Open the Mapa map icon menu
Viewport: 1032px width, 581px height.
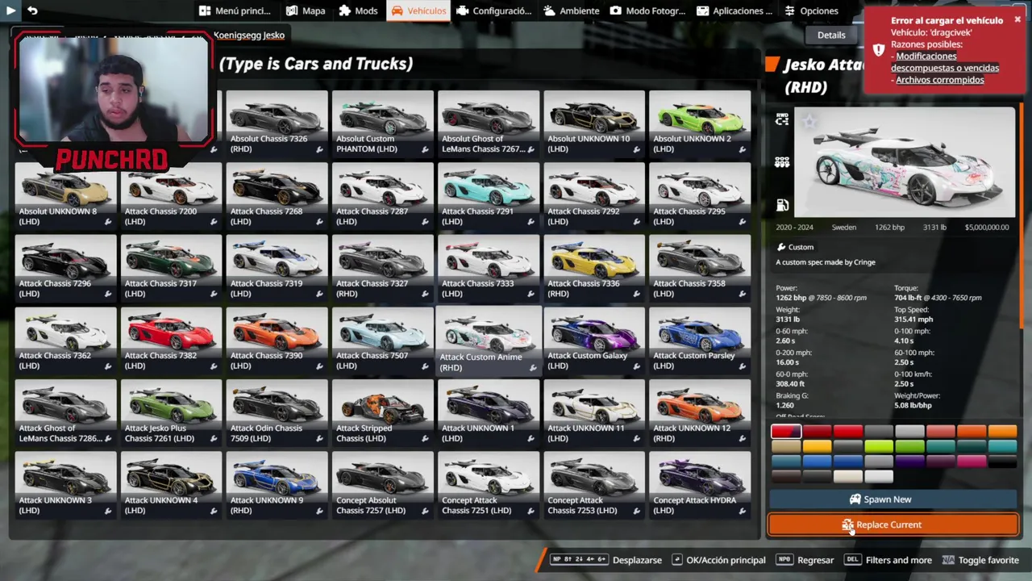tap(292, 10)
